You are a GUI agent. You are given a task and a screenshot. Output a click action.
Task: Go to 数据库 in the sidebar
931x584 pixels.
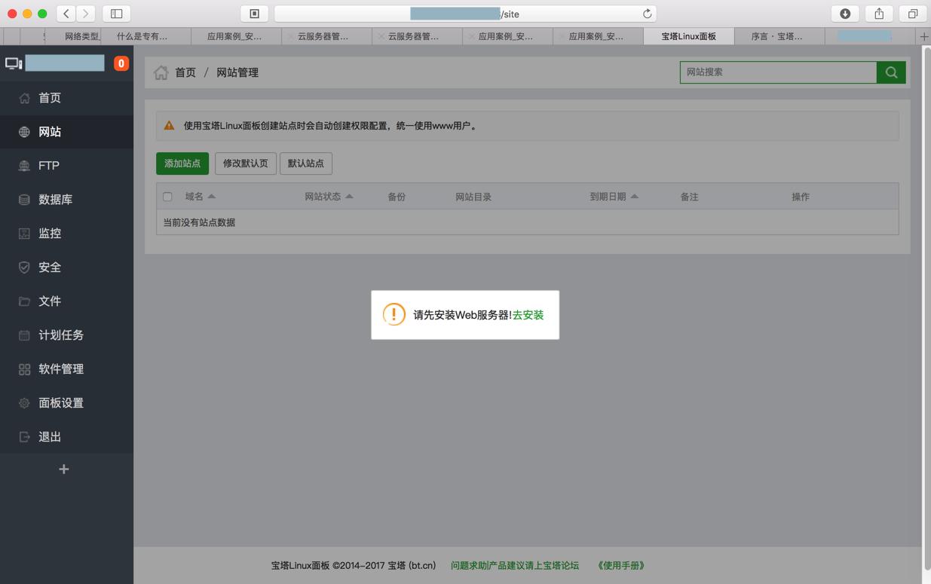pos(66,200)
